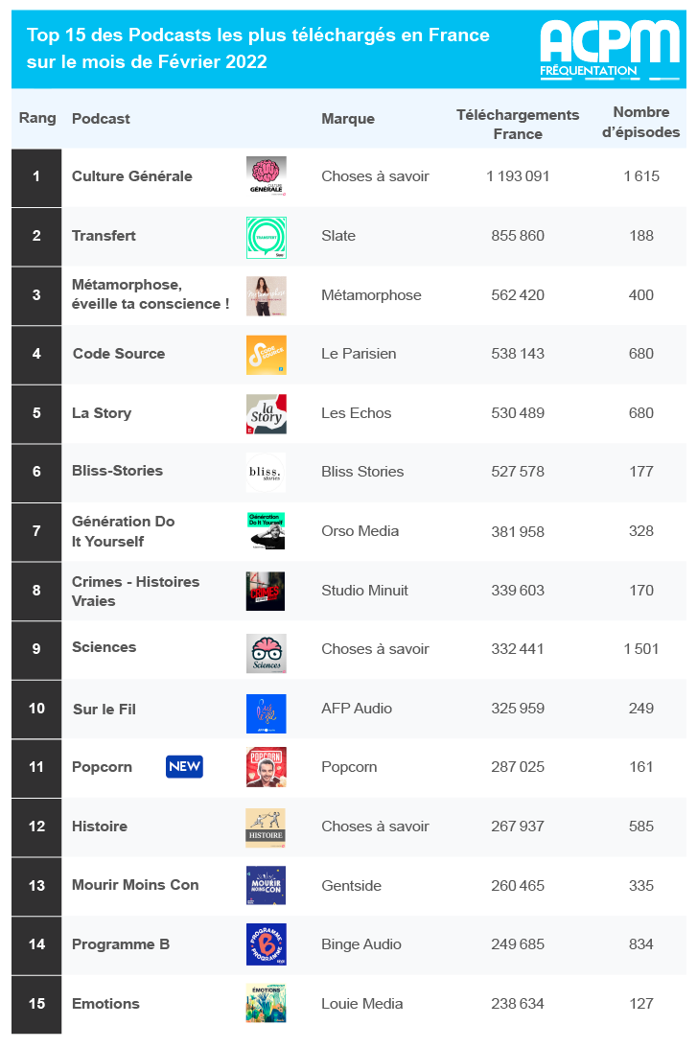Click the Culture Générale podcast cover icon
Viewport: 697px width, 1048px height.
[x=266, y=176]
